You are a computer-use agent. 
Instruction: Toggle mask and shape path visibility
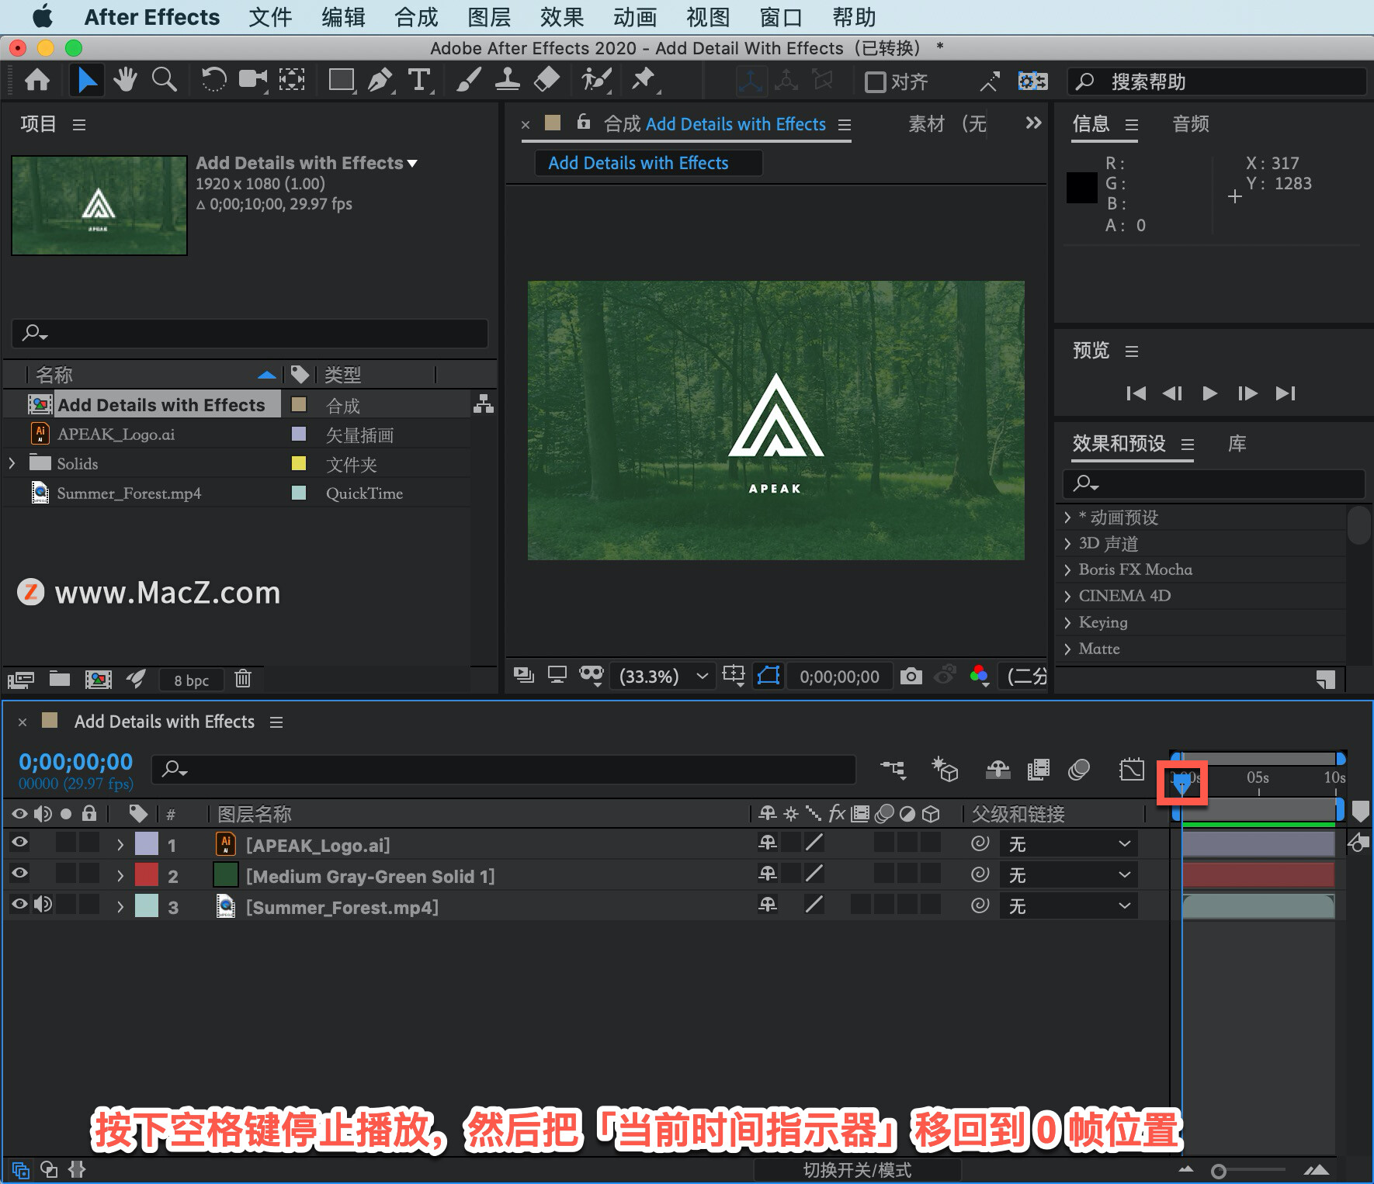point(768,676)
